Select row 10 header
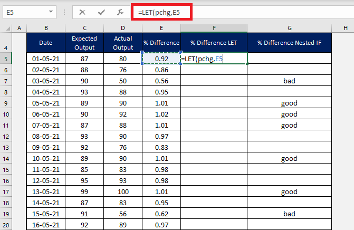Viewport: 354px width, 230px height. coord(6,114)
